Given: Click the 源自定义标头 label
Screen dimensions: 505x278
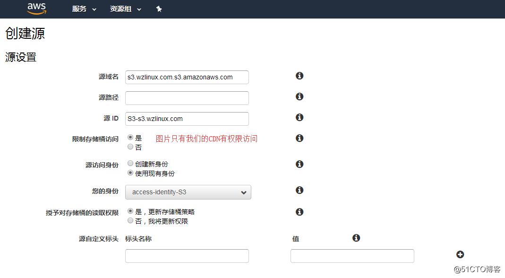Looking at the screenshot, I should click(99, 239).
